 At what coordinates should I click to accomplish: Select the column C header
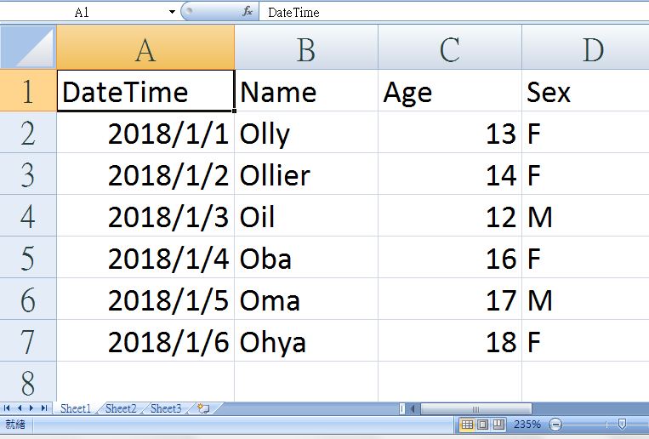pos(450,48)
